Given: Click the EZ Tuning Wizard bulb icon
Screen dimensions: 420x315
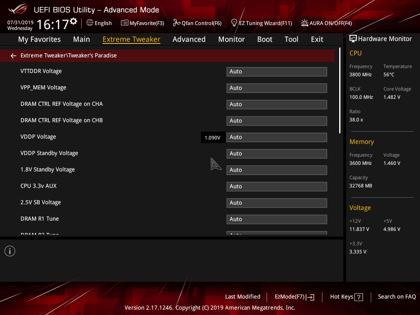Looking at the screenshot, I should [x=234, y=23].
